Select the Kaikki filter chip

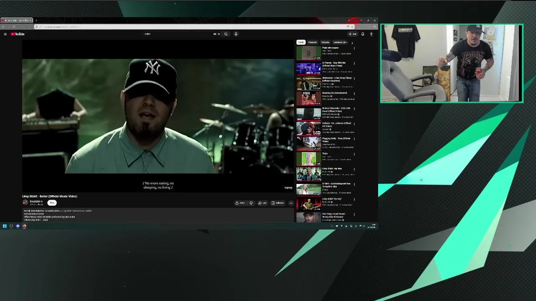301,42
